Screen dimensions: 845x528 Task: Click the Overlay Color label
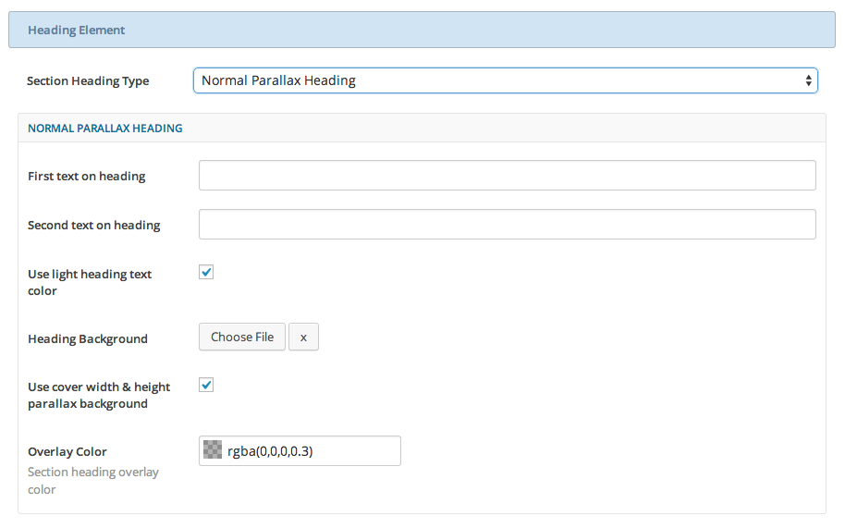[67, 452]
